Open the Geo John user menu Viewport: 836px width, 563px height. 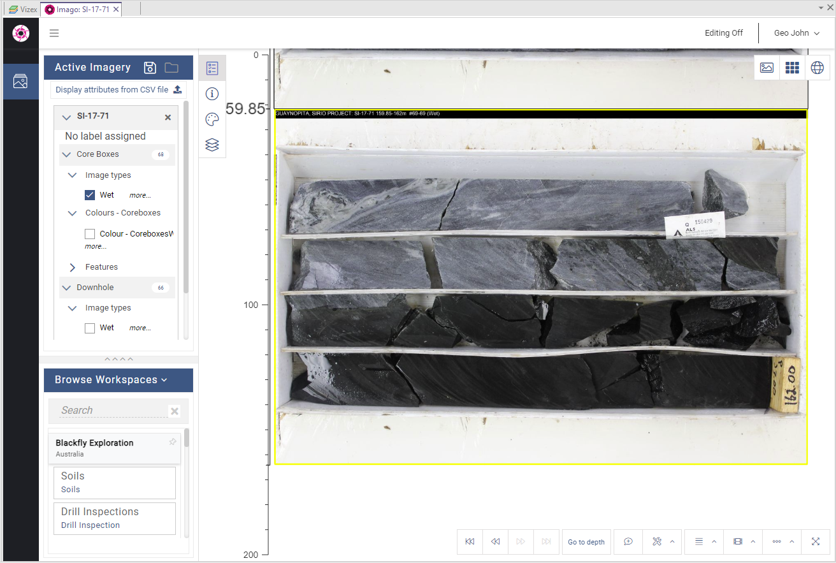tap(795, 33)
